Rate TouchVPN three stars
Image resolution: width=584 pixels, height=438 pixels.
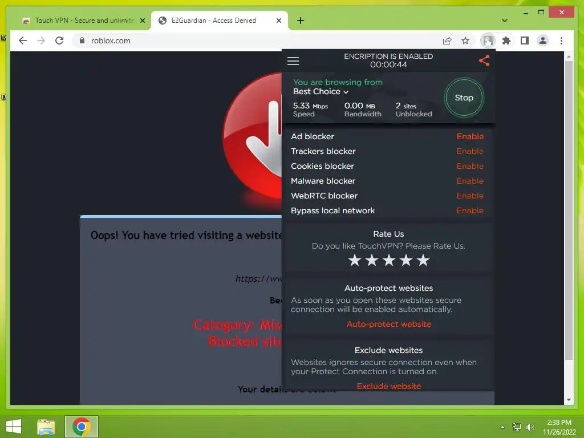point(389,260)
